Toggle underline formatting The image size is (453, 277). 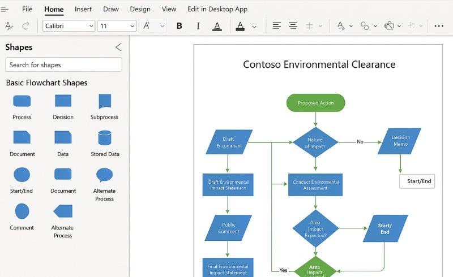pos(217,26)
